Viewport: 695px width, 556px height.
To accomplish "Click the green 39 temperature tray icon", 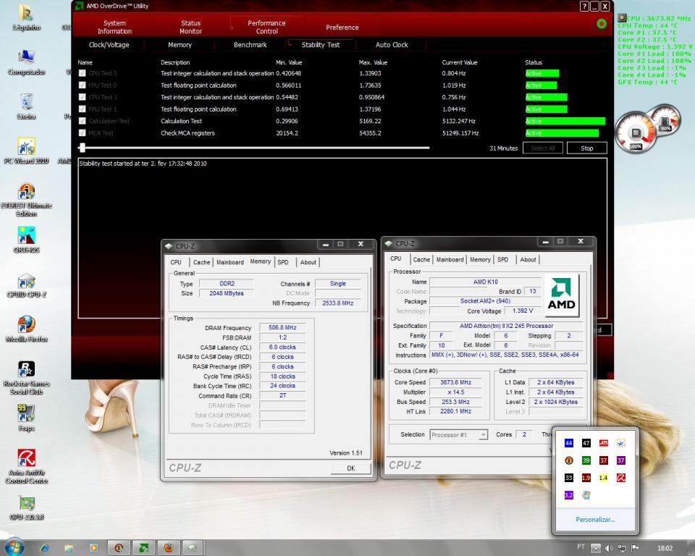I will 586,460.
